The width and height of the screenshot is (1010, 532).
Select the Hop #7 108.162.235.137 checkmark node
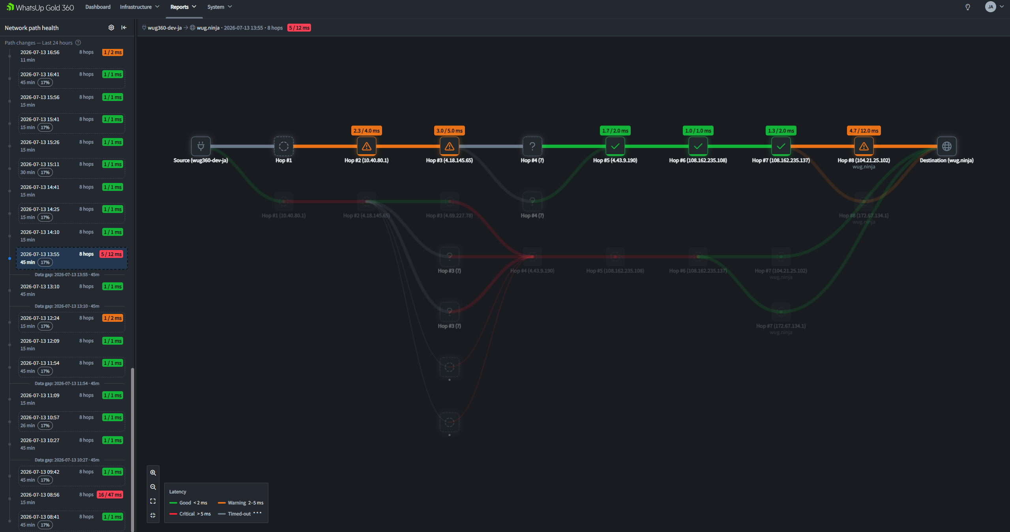pos(781,146)
